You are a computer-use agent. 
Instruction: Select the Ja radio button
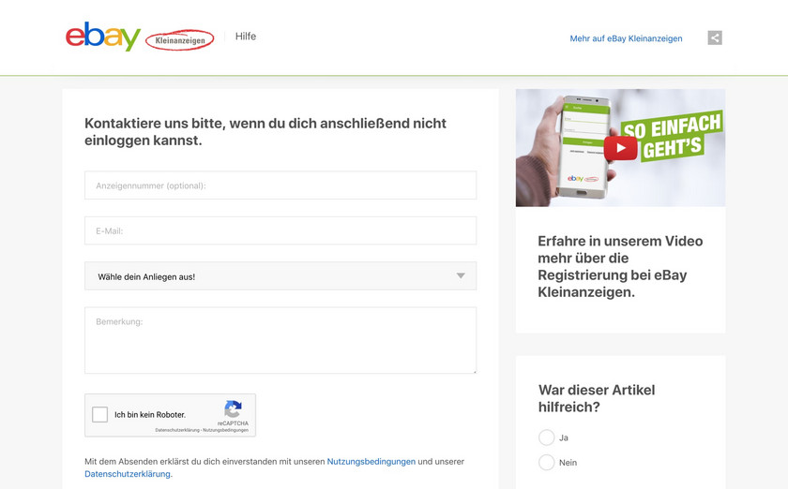[x=547, y=437]
